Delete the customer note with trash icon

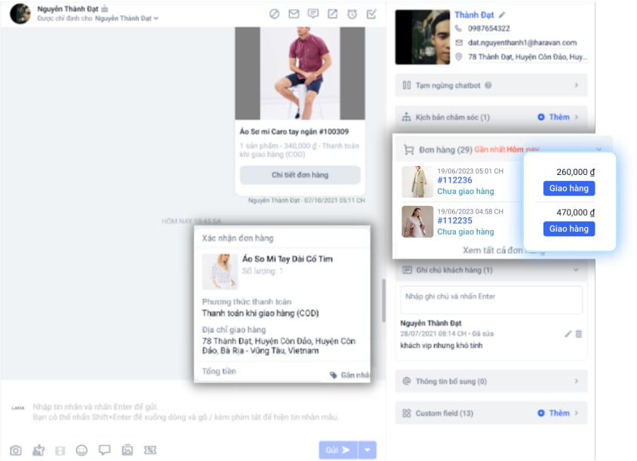(x=579, y=333)
